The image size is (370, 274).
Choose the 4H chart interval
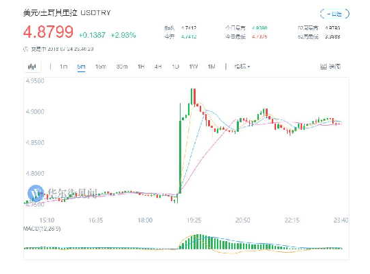[x=158, y=67]
